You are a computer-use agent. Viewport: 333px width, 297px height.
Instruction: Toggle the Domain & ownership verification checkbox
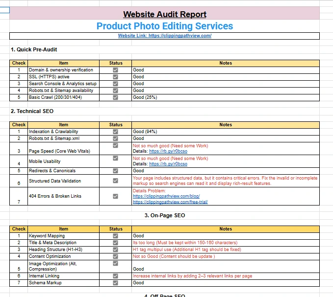click(x=116, y=70)
